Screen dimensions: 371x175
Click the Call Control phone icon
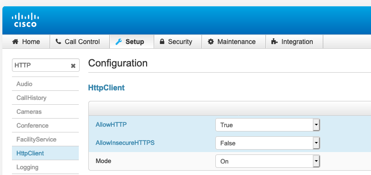pyautogui.click(x=58, y=42)
